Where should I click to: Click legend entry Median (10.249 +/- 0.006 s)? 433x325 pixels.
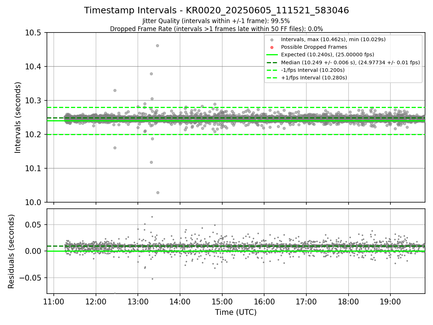pyautogui.click(x=350, y=62)
